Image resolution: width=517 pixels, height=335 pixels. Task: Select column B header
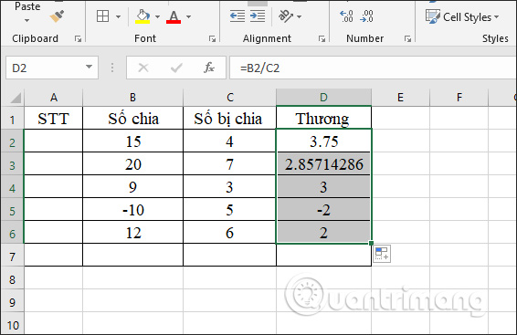tap(132, 98)
